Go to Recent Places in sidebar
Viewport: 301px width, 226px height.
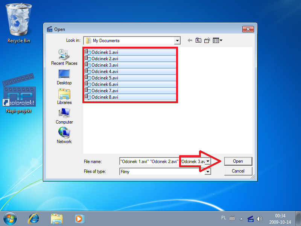point(64,57)
